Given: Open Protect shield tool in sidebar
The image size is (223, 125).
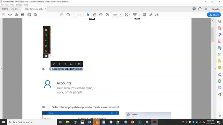Looking at the screenshot, I should (x=220, y=87).
